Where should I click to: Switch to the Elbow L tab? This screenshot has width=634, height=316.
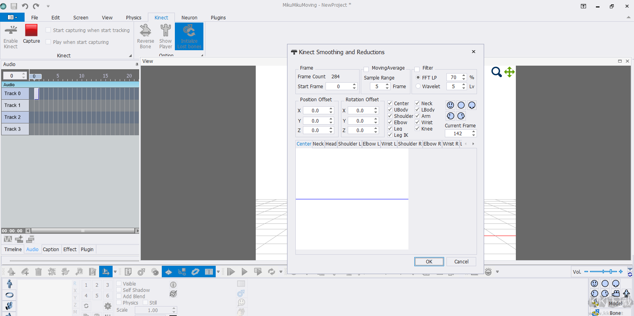pyautogui.click(x=371, y=144)
